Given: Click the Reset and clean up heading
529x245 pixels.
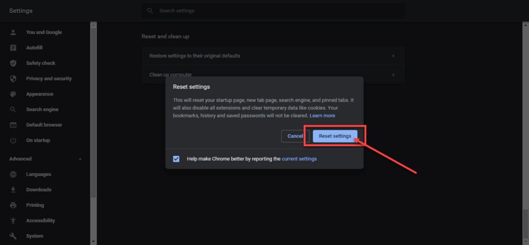Looking at the screenshot, I should click(x=165, y=37).
